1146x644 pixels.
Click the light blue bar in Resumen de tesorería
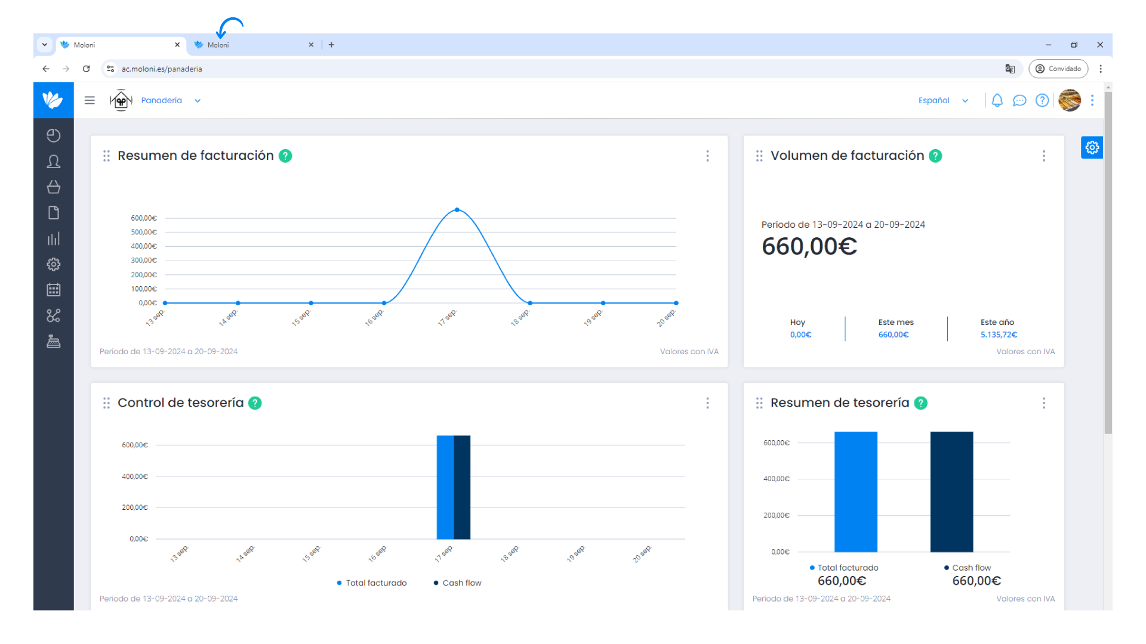click(856, 492)
